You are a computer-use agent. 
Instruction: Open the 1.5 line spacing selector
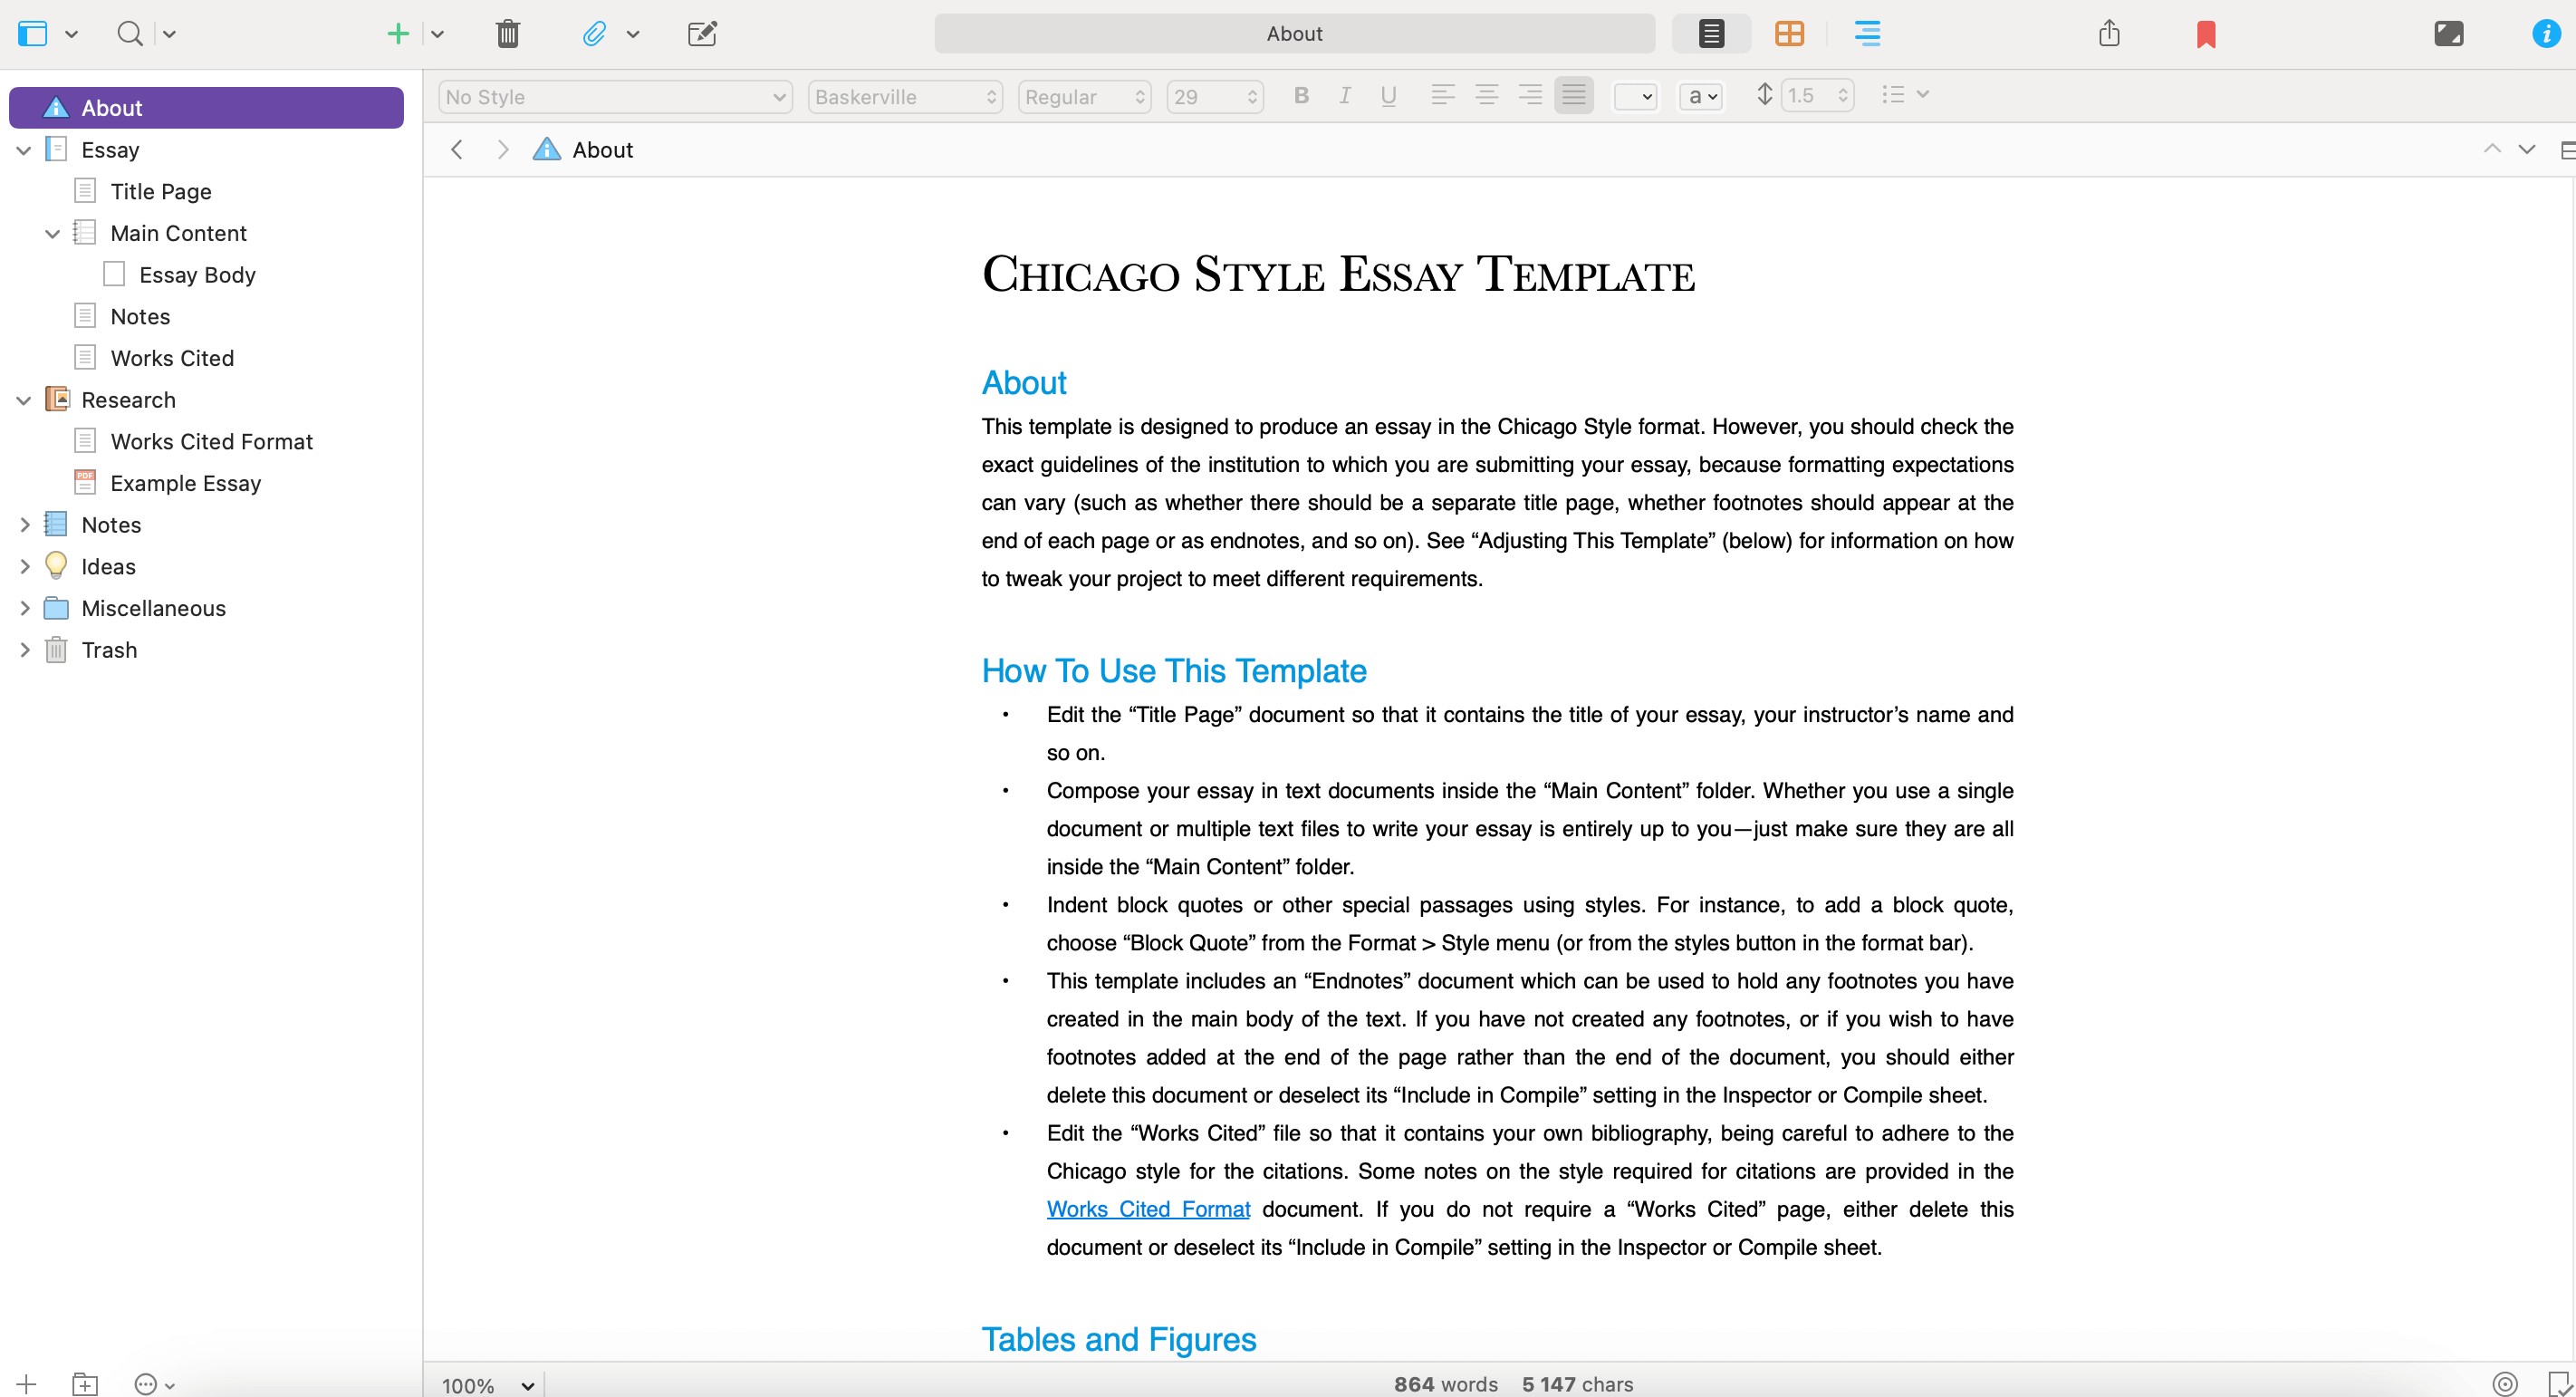point(1817,96)
